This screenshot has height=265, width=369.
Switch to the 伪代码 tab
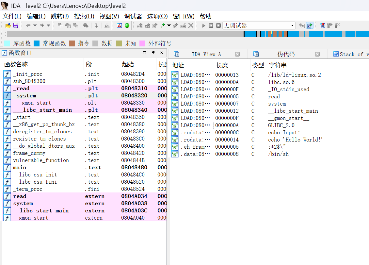tap(286, 54)
